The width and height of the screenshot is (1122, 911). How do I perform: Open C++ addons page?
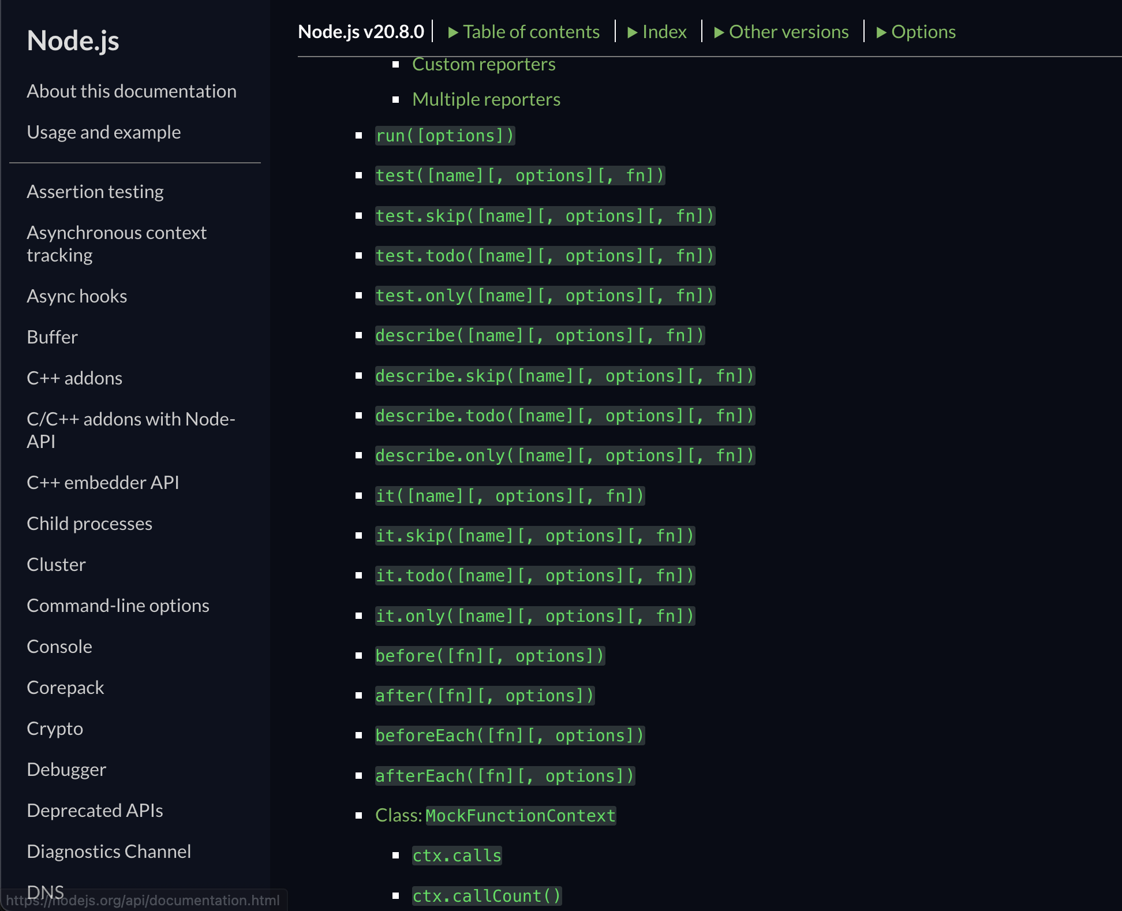coord(74,378)
